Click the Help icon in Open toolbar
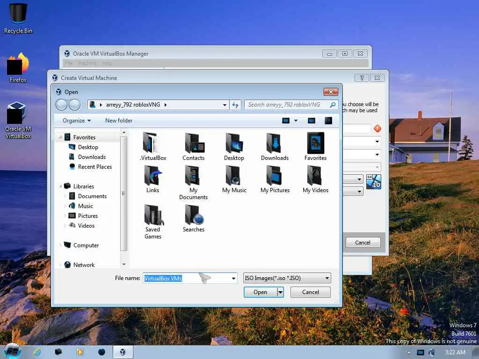Viewport: 479px width, 359px height. (x=328, y=121)
